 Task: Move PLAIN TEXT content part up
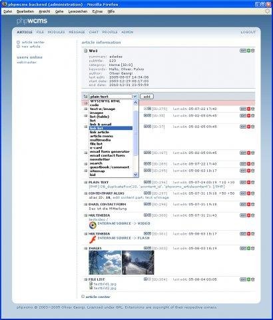[146, 182]
